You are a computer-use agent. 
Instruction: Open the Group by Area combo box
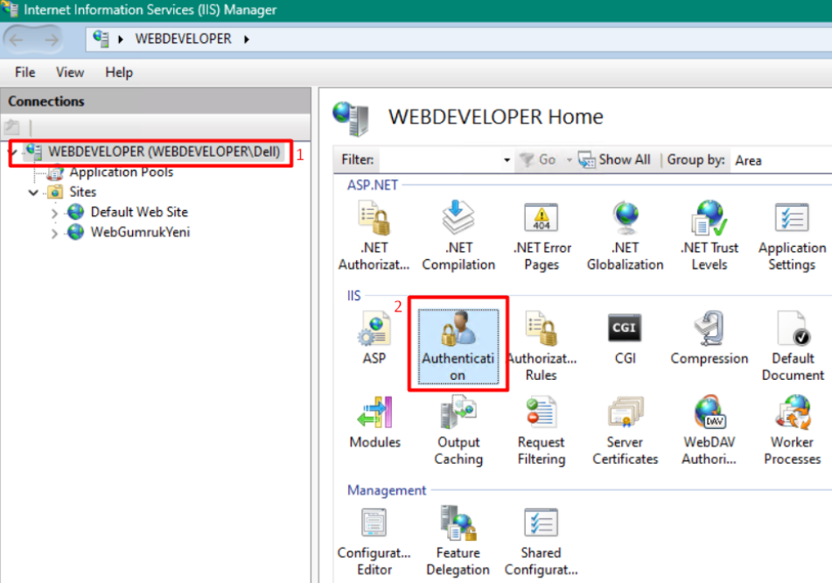[780, 160]
